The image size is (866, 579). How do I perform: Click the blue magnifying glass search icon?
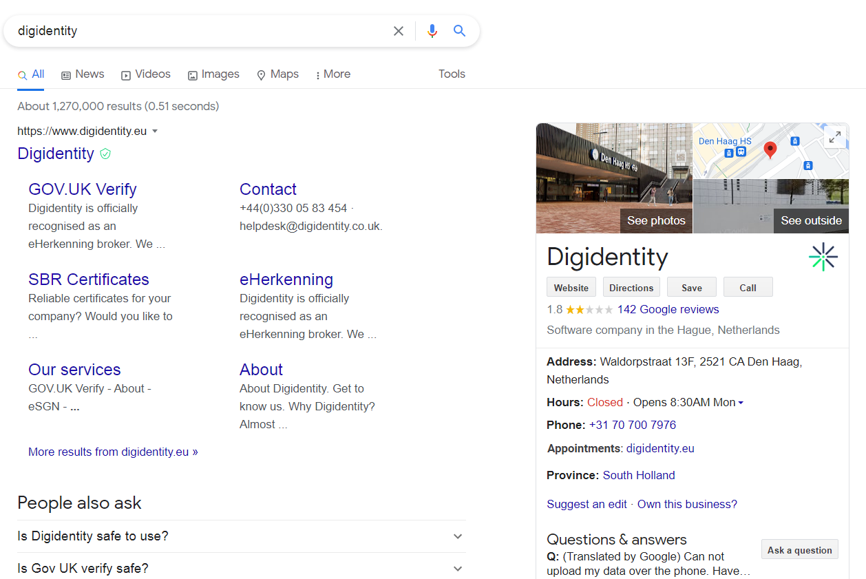(x=459, y=31)
